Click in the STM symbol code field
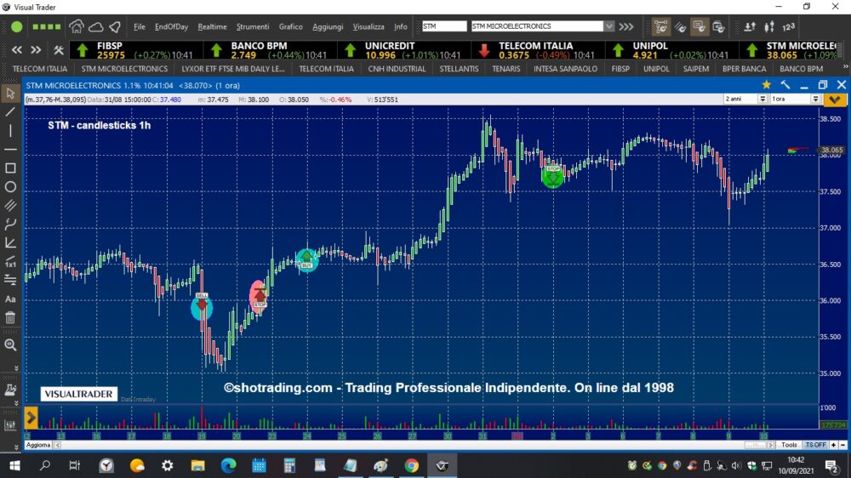This screenshot has height=478, width=851. point(444,26)
